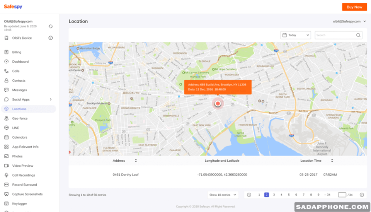The height and width of the screenshot is (212, 371).
Task: Open the olbil@Safespy.com account dropdown
Action: [349, 21]
